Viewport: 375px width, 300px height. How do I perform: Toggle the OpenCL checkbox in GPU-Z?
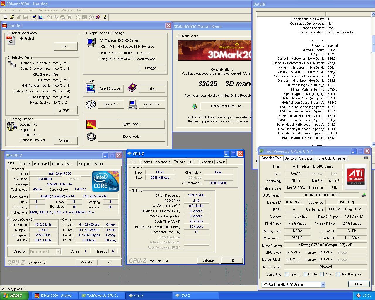coord(287,274)
